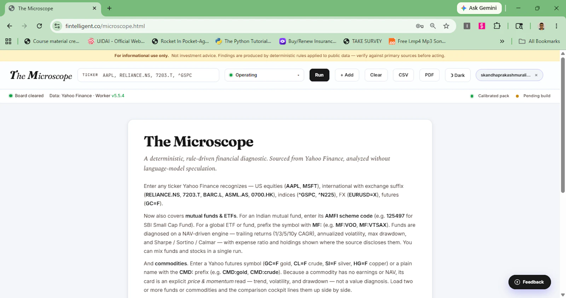Click the page vertical scrollbar thumb
The image size is (566, 298).
[563, 125]
